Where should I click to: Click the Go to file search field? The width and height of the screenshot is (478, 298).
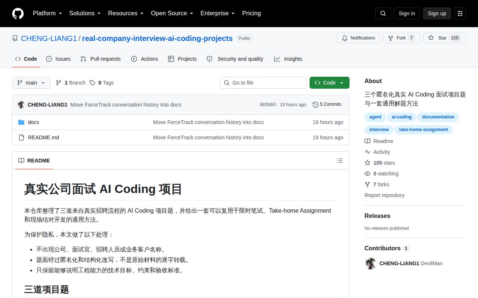pos(263,83)
